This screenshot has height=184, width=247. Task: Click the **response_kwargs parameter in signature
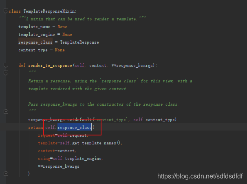132,66
